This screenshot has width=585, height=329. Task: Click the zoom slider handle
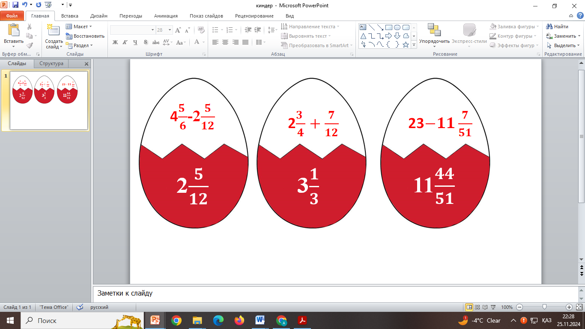click(544, 307)
